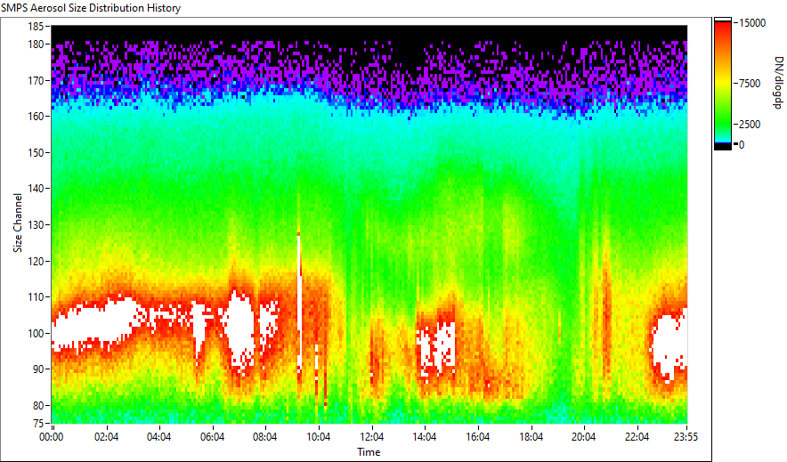Click the 150 Y-axis tick label
Screen dimensions: 787x462
pos(36,153)
